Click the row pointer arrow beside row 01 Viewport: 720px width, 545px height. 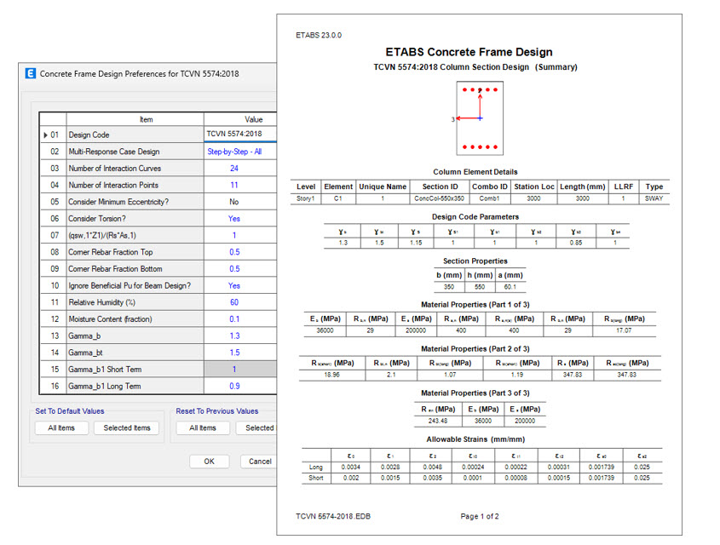(45, 135)
